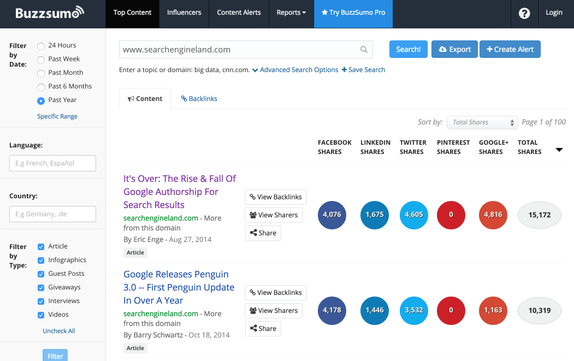This screenshot has width=574, height=361.
Task: Click the magnifier icon in search box
Action: point(364,50)
